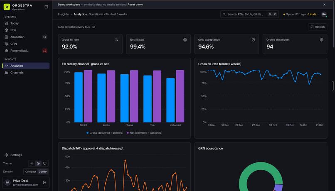Collapse the sidebar panel toggle
The width and height of the screenshot is (335, 191).
pos(46,7)
